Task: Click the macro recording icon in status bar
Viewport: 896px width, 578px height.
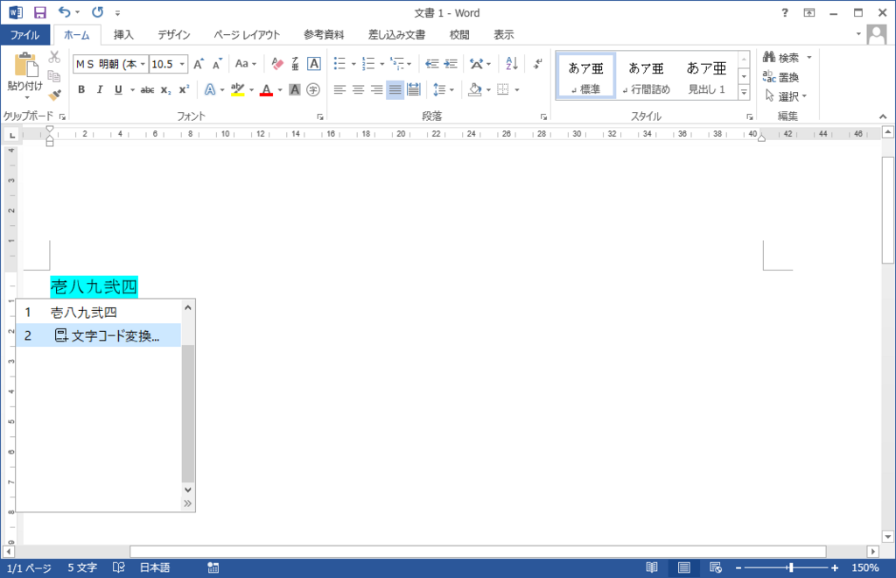Action: click(x=213, y=567)
